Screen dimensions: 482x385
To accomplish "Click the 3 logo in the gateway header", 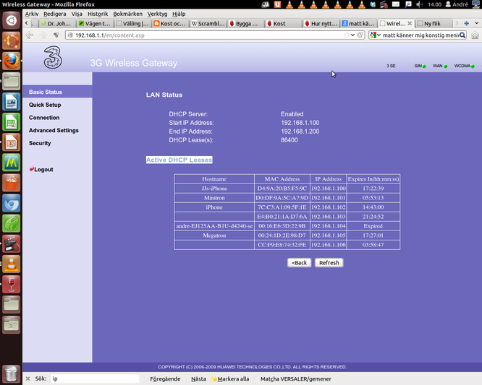I will tap(53, 58).
